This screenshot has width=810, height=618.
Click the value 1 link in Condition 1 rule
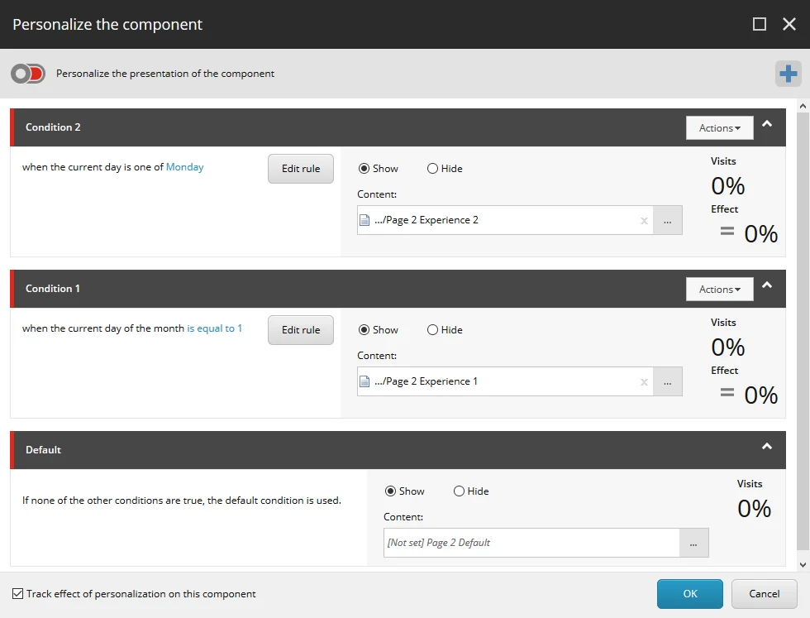(x=240, y=328)
